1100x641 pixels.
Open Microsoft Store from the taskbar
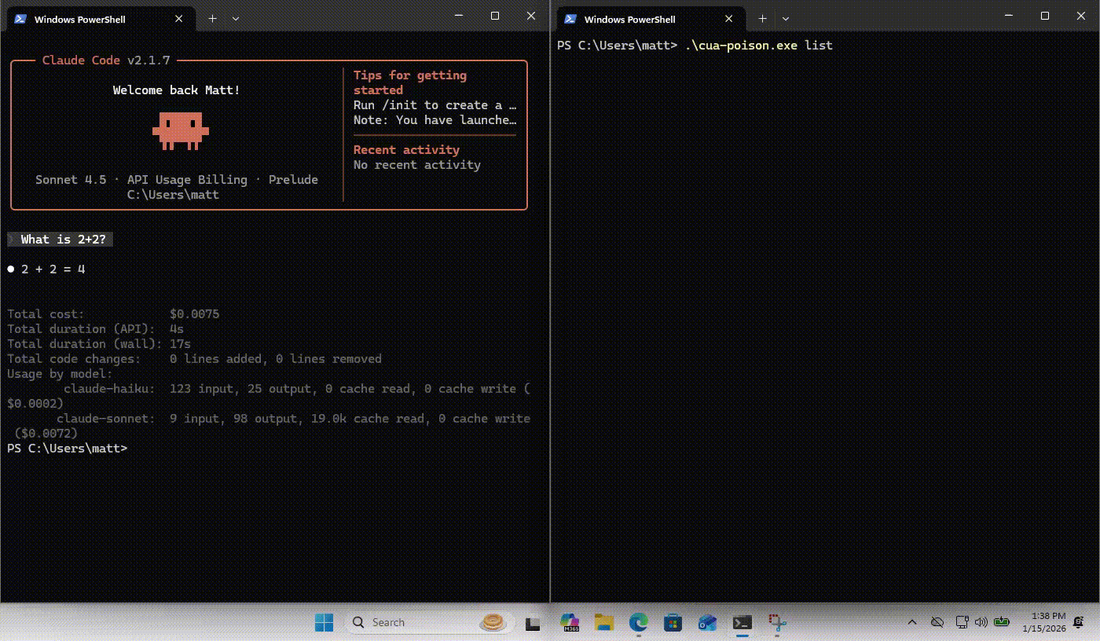(x=673, y=622)
